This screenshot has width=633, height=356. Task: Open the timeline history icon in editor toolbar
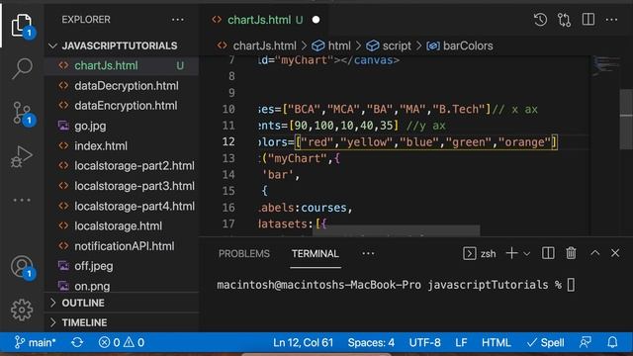pyautogui.click(x=540, y=20)
